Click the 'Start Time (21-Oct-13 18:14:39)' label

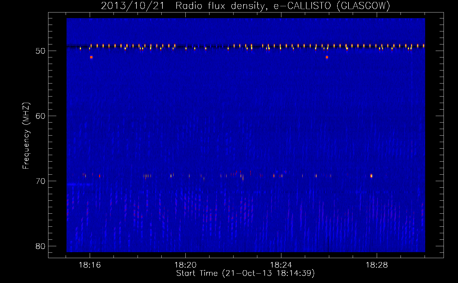(245, 273)
